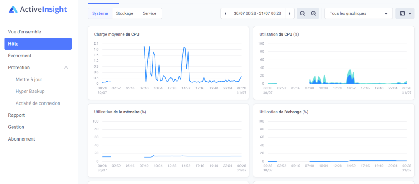The width and height of the screenshot is (419, 184).
Task: Click the Utilisation de la mémoire title
Action: tap(120, 112)
